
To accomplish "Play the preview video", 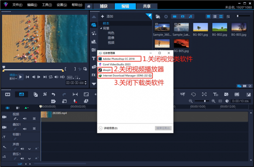I will click(x=21, y=77).
